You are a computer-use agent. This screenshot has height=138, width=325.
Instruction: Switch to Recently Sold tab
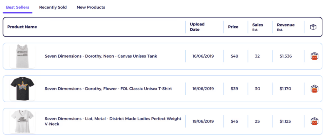[53, 7]
